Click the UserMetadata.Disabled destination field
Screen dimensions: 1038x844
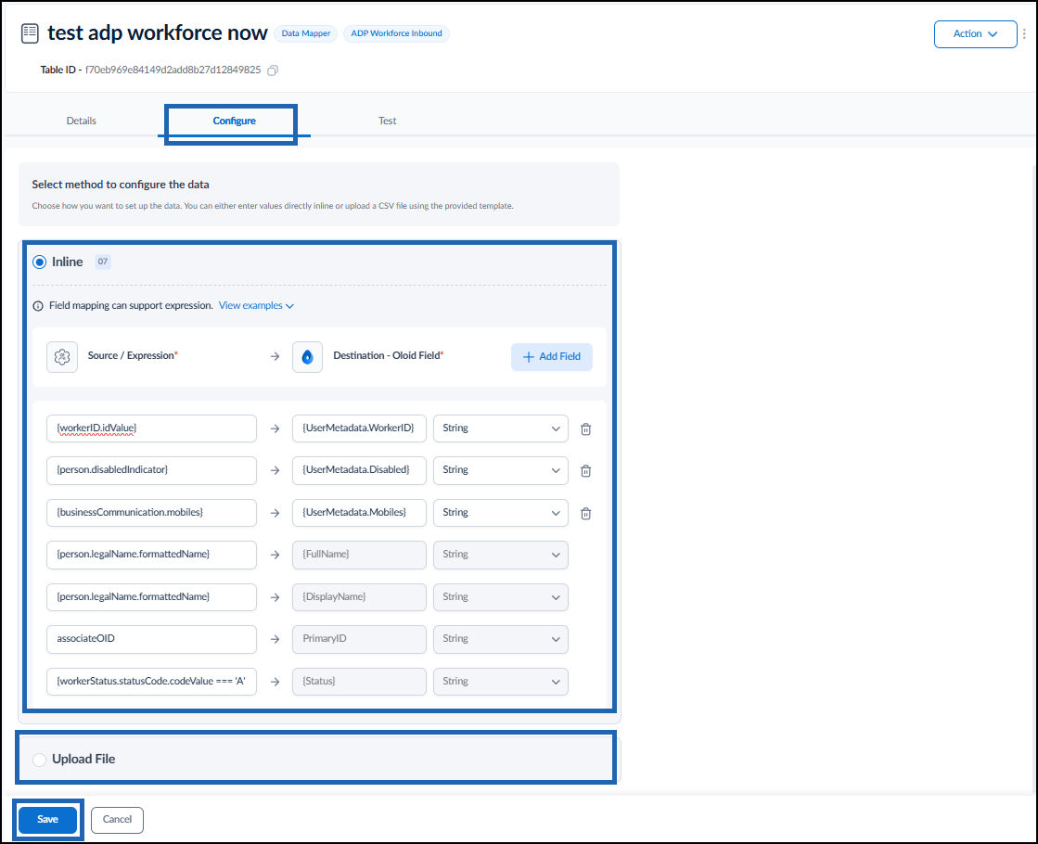tap(359, 470)
